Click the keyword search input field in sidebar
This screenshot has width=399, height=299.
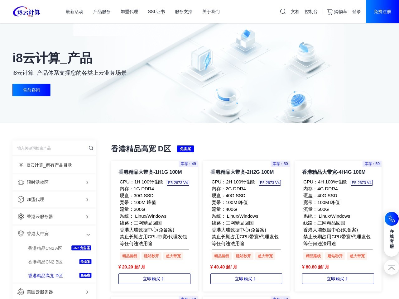tap(50, 148)
